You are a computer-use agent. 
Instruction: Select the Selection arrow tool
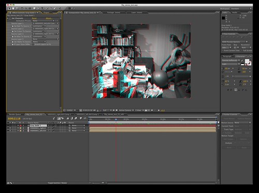point(9,8)
